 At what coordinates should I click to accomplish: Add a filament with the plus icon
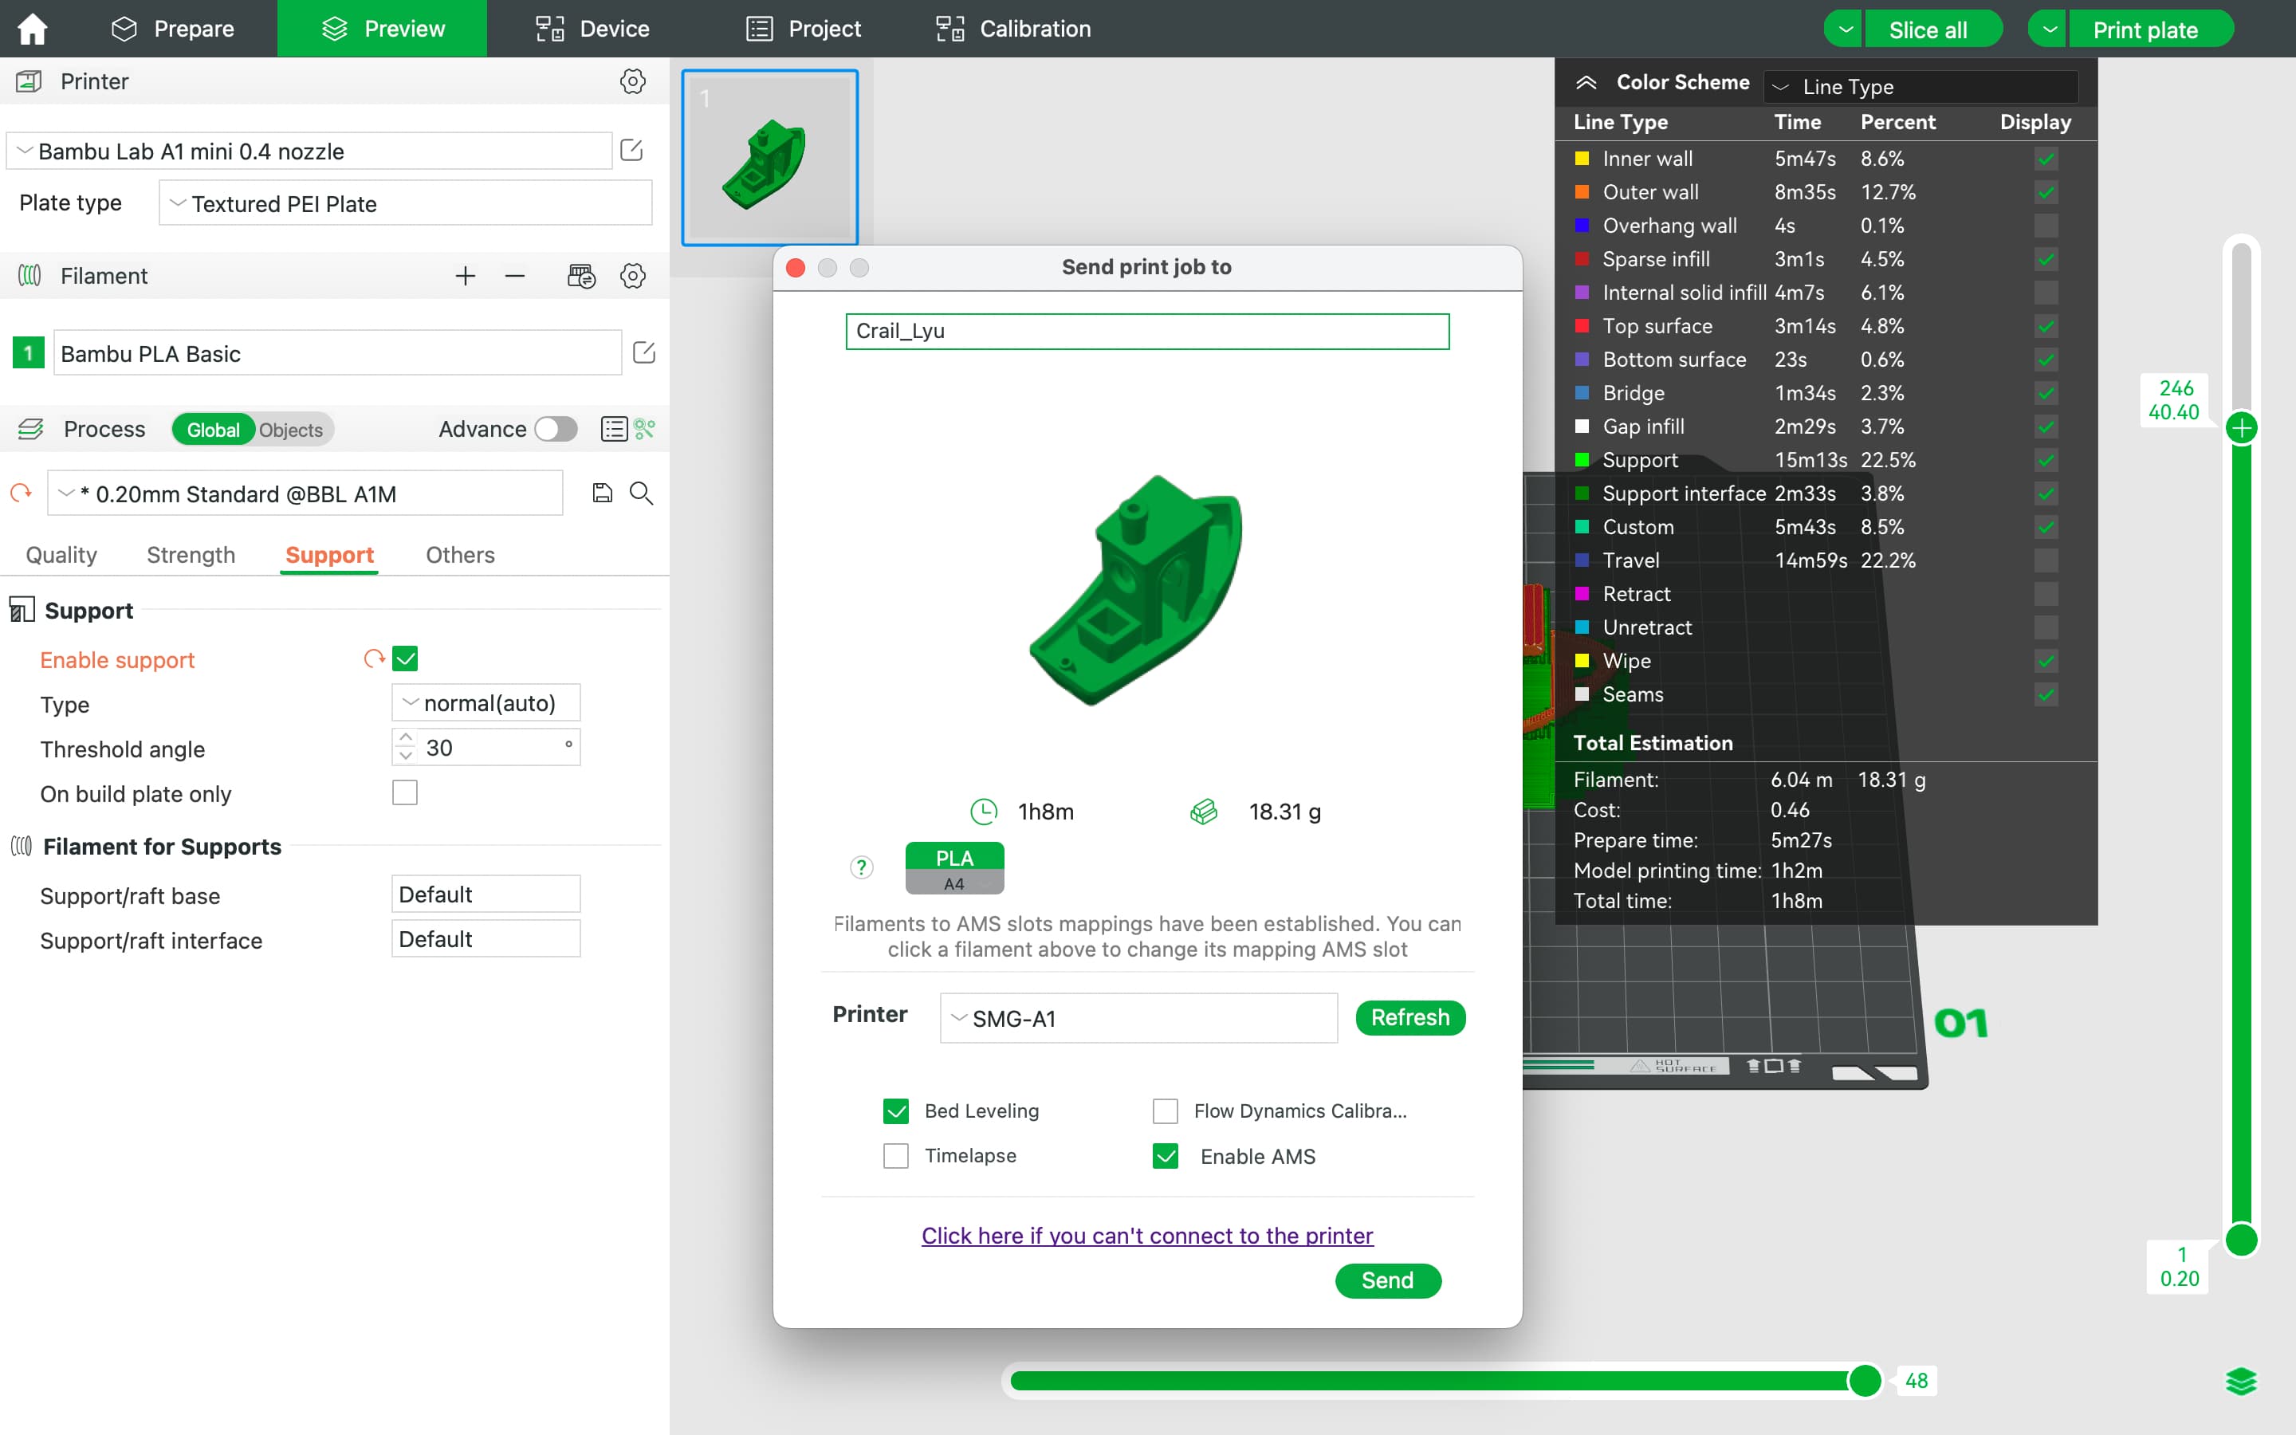point(465,276)
